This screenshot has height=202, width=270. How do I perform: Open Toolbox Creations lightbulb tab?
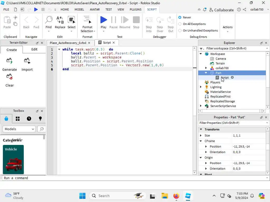[40, 119]
